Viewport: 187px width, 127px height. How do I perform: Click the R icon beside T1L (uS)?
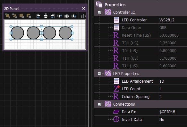pyautogui.click(x=116, y=66)
